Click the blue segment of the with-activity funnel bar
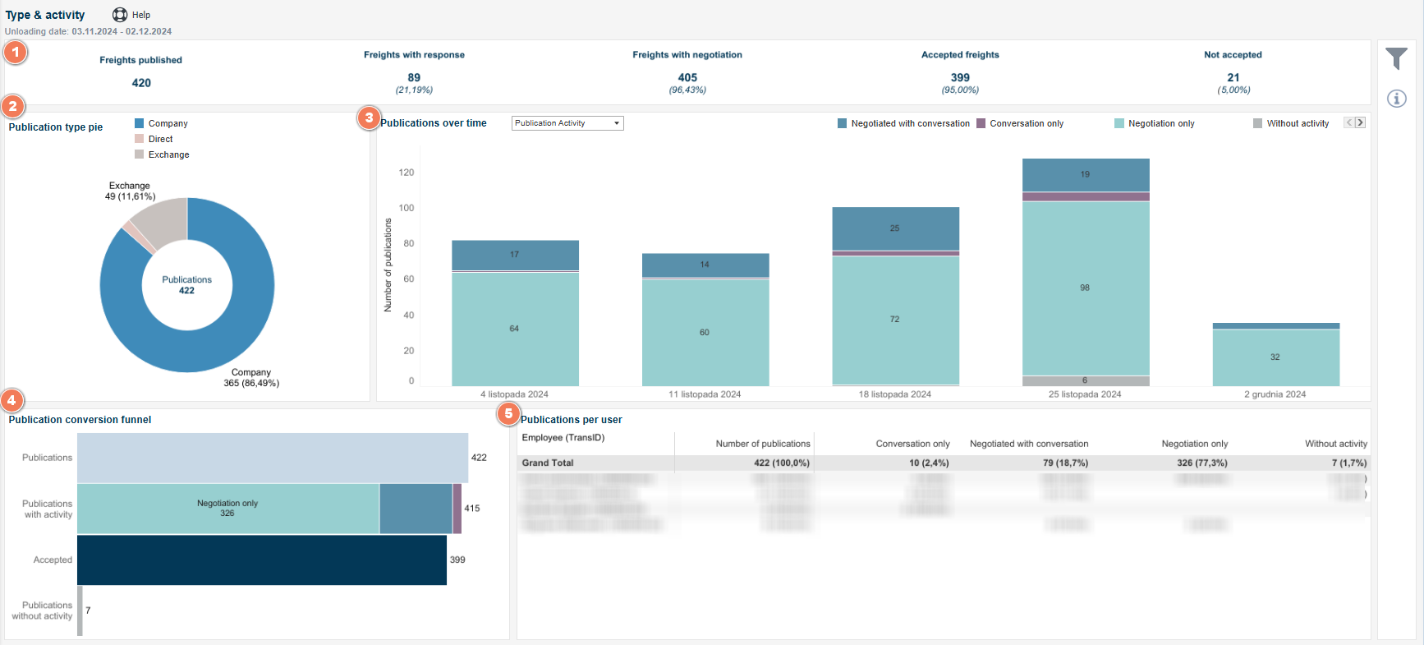 pos(416,509)
